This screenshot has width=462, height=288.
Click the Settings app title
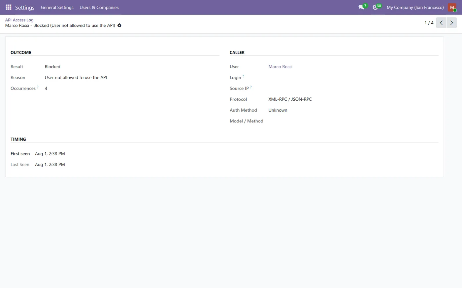pos(25,7)
